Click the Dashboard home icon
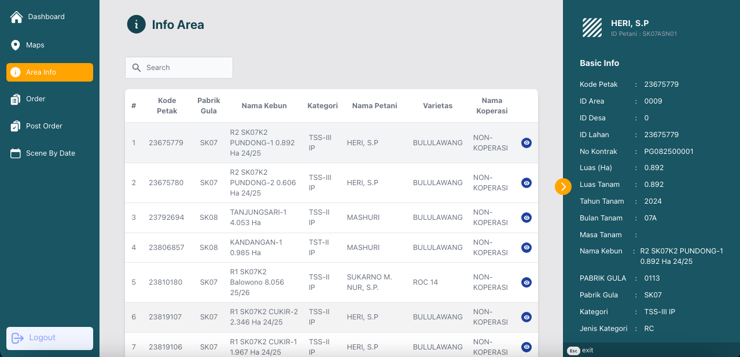Image resolution: width=740 pixels, height=357 pixels. pyautogui.click(x=16, y=17)
